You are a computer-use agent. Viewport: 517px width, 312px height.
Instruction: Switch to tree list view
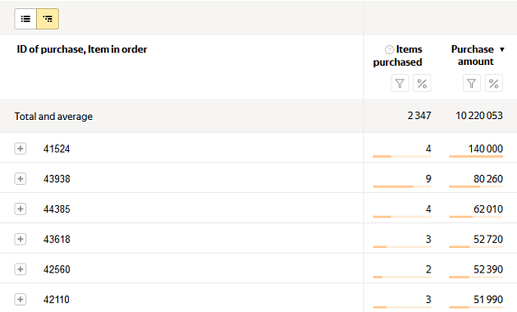[48, 19]
